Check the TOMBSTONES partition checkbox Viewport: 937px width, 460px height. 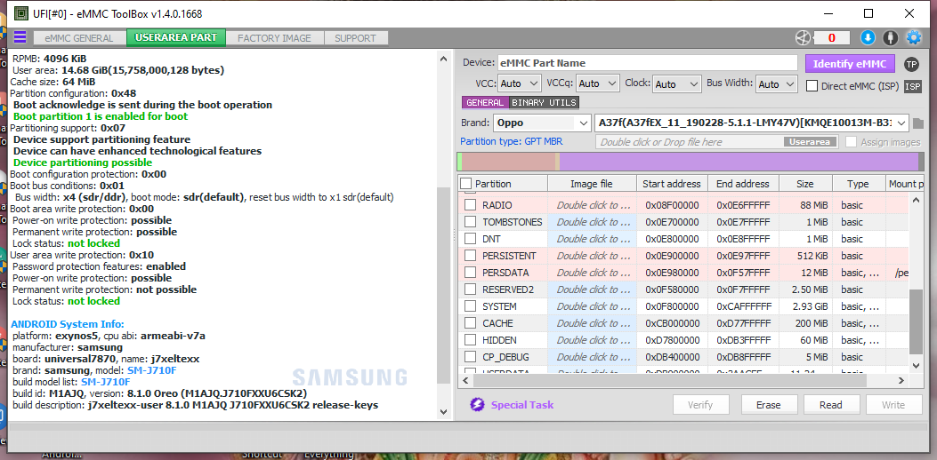(x=471, y=222)
